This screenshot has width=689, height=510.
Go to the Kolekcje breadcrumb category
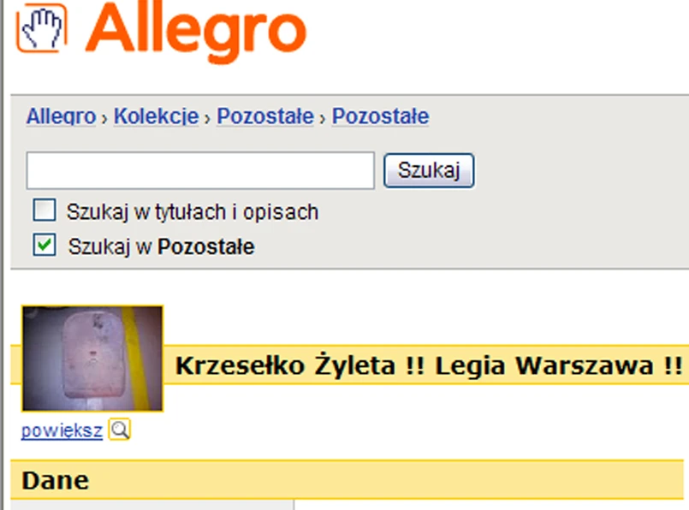coord(157,116)
